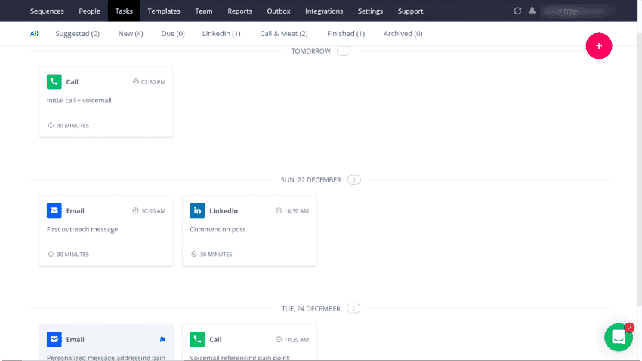Click the Integrations link in the top navigation
This screenshot has height=361, width=642.
coord(324,11)
